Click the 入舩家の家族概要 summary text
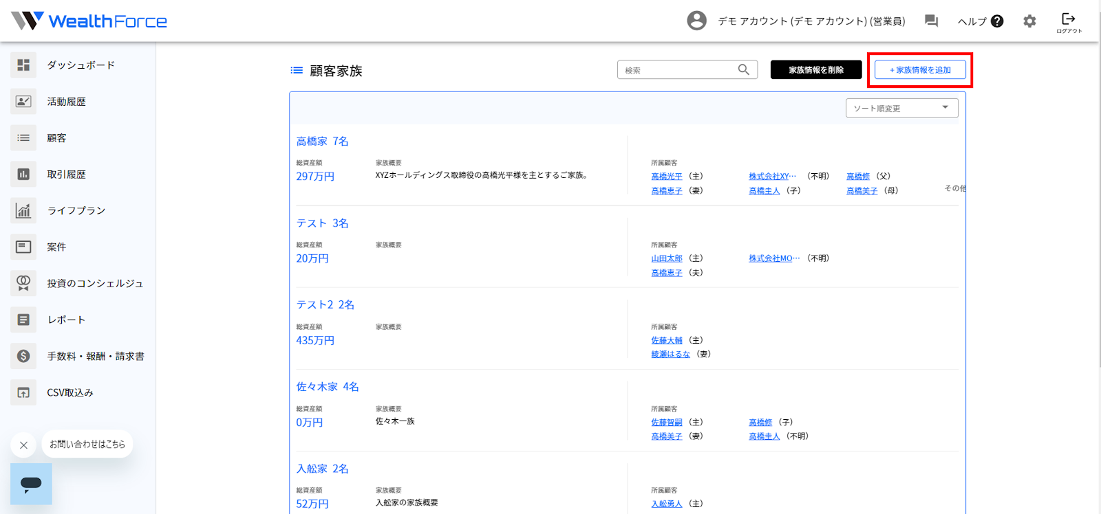This screenshot has height=514, width=1101. (407, 502)
